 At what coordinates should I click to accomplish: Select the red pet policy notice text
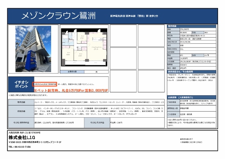71,90
